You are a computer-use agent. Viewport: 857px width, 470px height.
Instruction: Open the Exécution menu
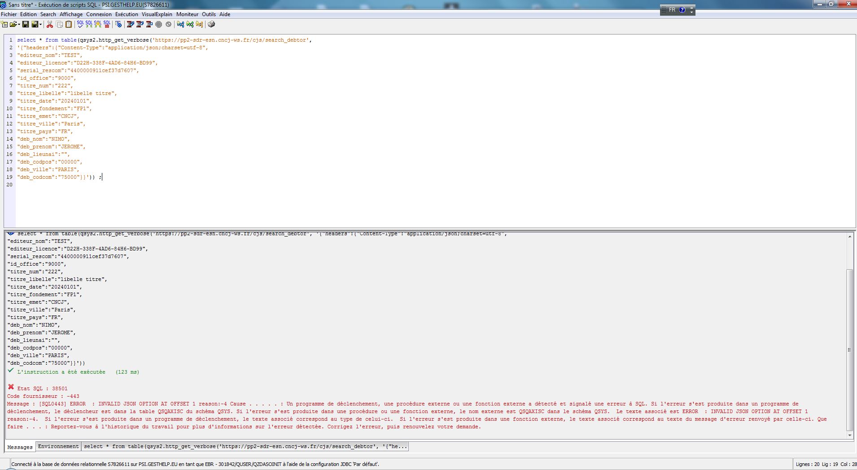coord(127,14)
